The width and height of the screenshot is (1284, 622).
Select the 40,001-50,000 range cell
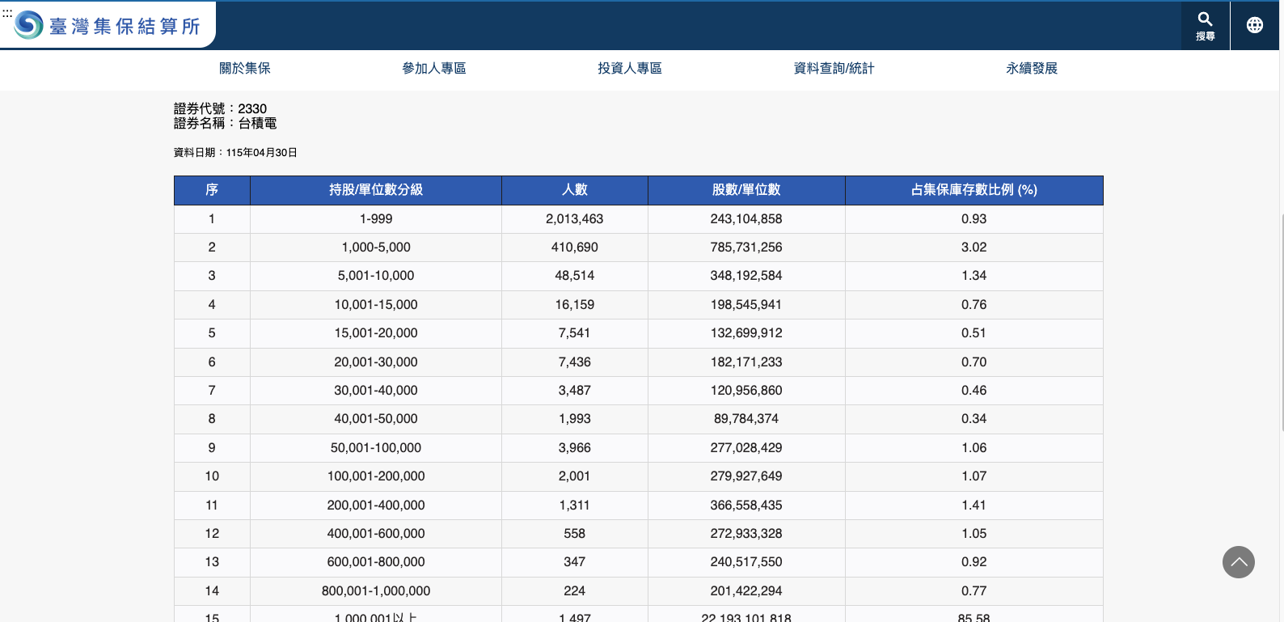376,419
